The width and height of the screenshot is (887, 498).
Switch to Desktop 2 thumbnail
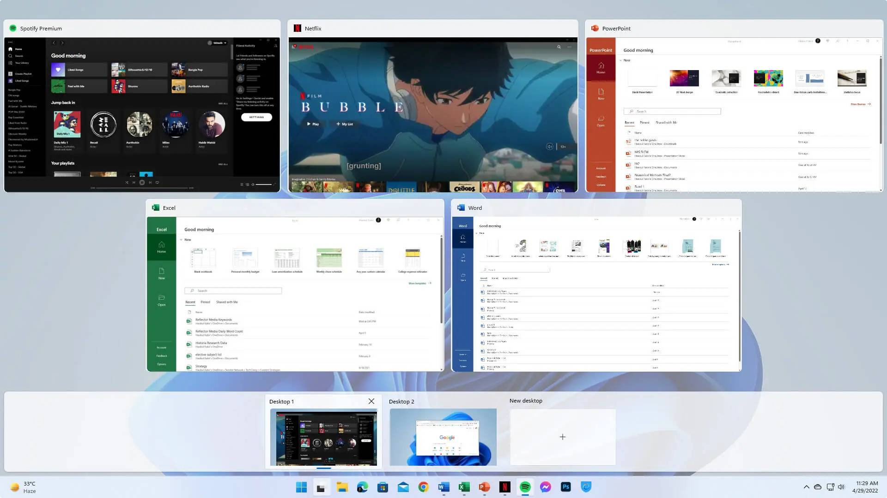tap(443, 436)
